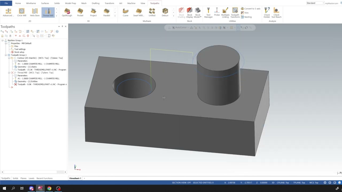Open Toolpath Transform utility
Screen dimensions: 342x192
[235, 13]
